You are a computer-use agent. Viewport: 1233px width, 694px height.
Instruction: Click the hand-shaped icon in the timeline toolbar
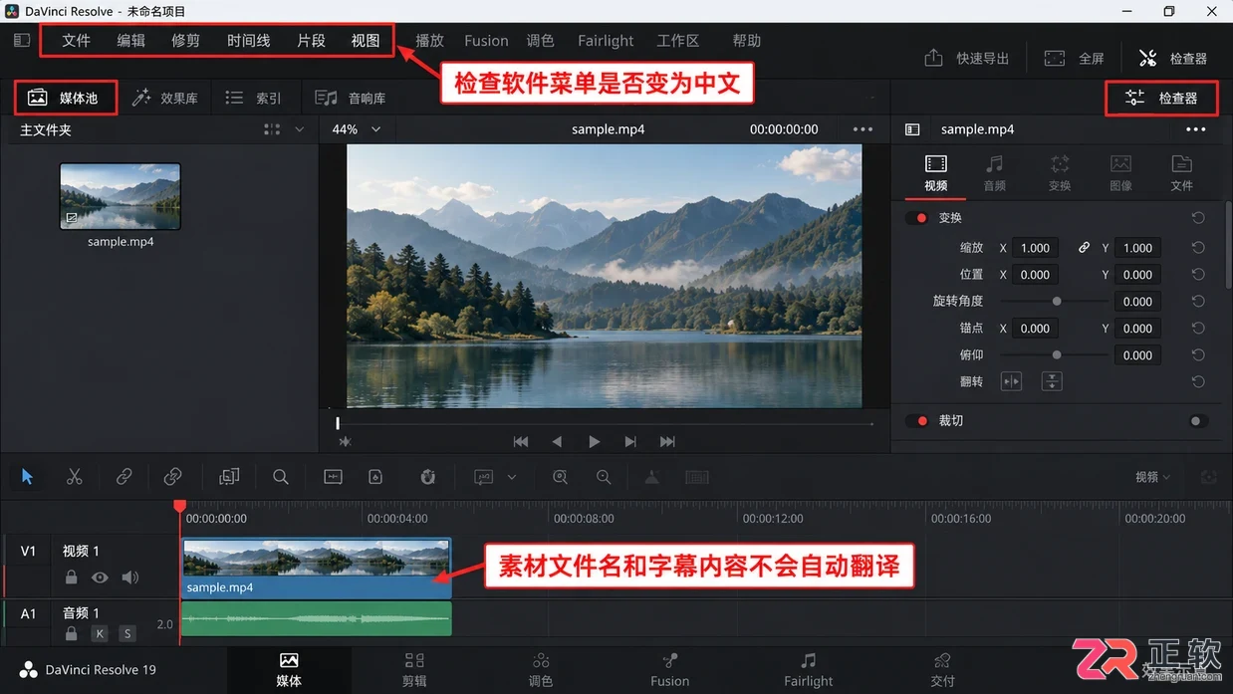pyautogui.click(x=428, y=477)
